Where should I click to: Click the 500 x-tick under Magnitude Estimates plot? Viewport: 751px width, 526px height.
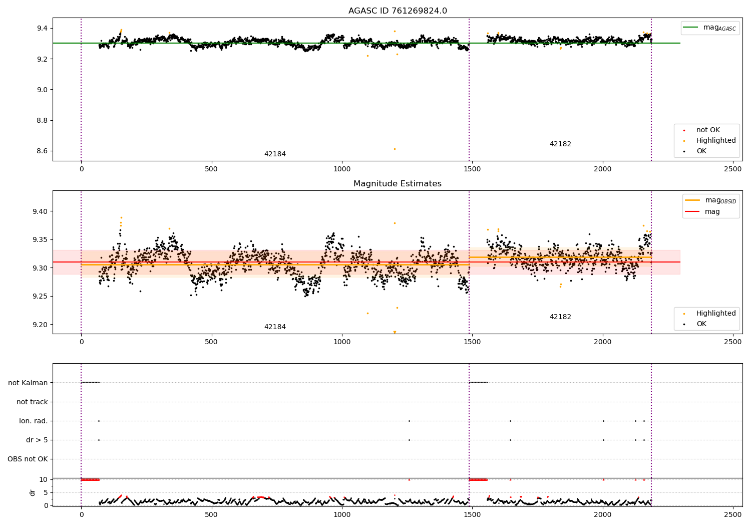tap(211, 342)
